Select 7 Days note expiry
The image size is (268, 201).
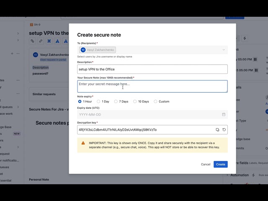pyautogui.click(x=116, y=101)
